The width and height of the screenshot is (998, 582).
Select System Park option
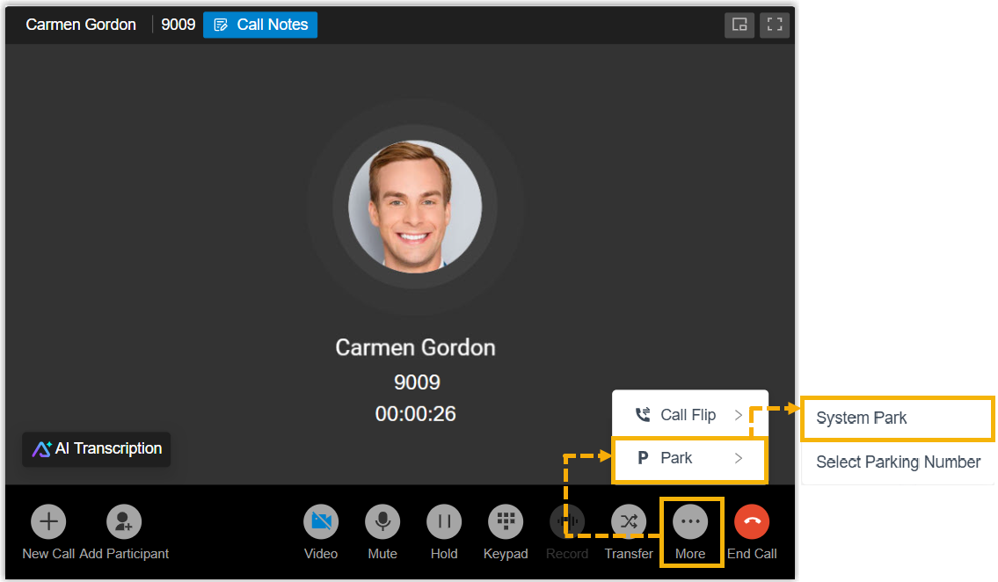click(897, 418)
